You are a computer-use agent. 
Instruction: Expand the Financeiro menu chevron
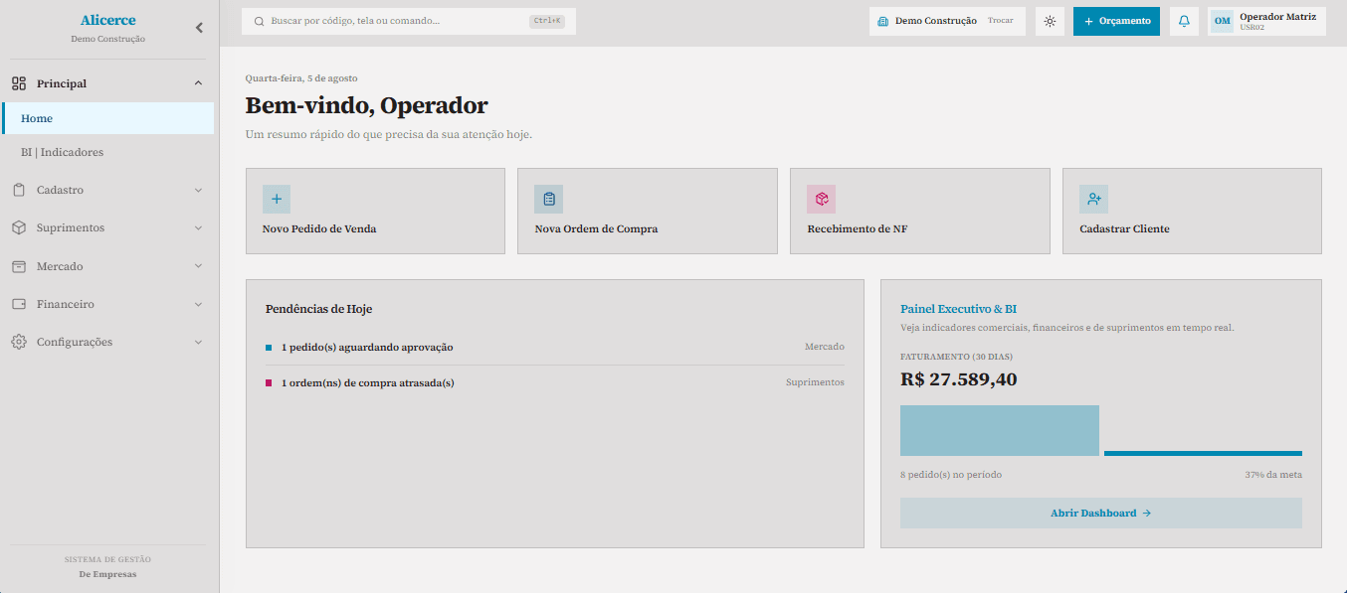pyautogui.click(x=198, y=304)
